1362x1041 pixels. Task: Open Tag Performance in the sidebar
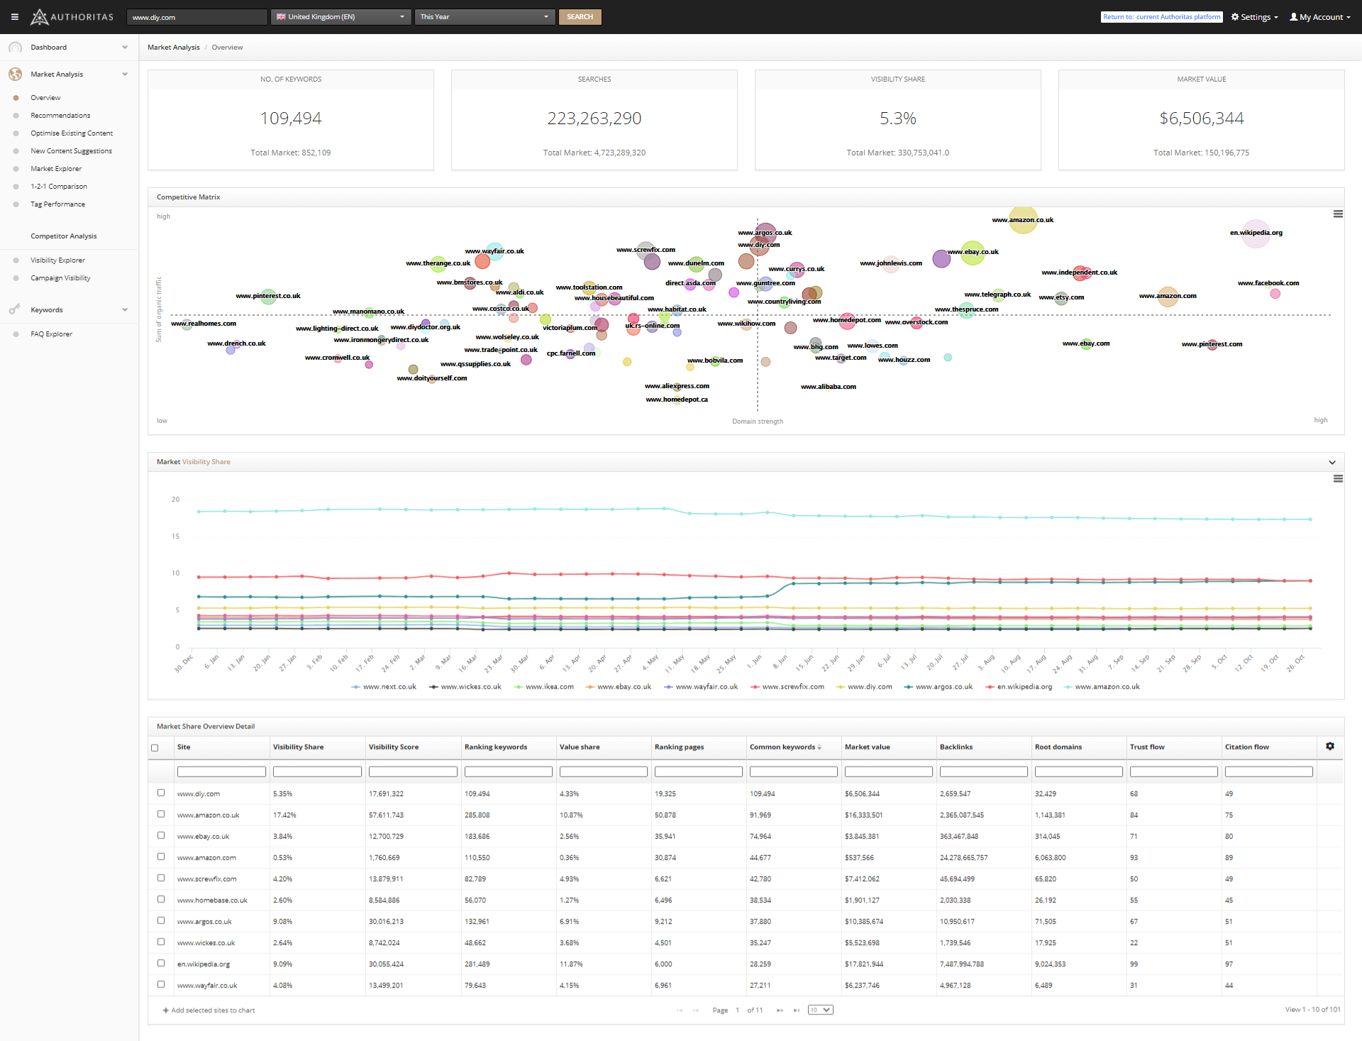click(57, 204)
